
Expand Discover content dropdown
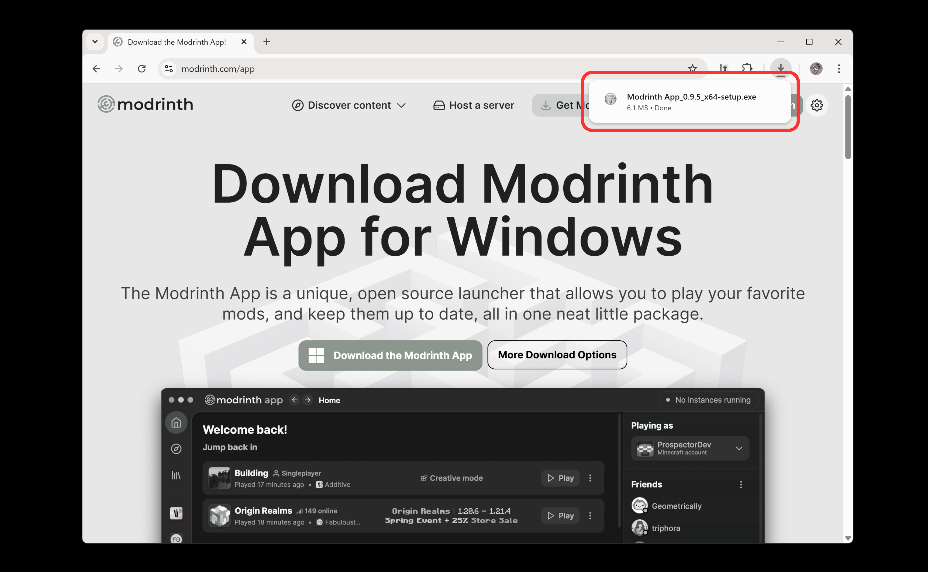349,105
